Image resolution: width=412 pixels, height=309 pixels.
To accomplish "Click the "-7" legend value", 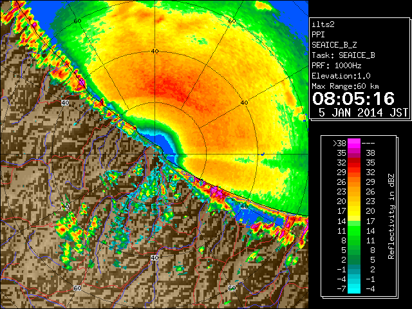I will click(341, 289).
